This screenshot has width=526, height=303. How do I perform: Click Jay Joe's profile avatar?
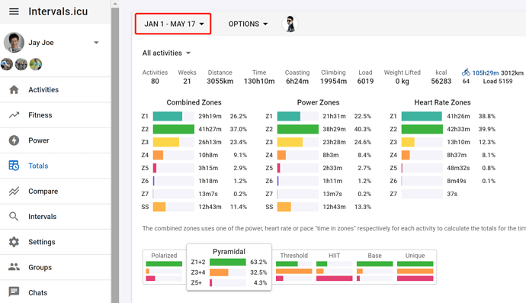pyautogui.click(x=14, y=43)
